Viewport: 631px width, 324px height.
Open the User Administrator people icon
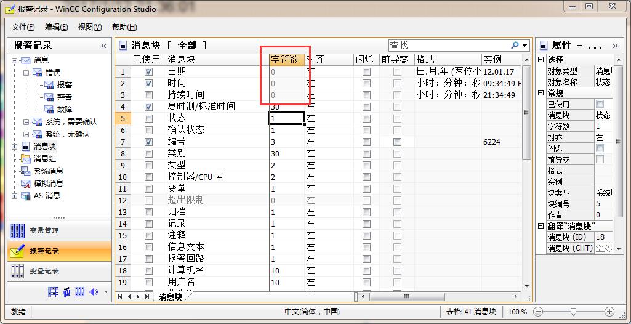(67, 292)
